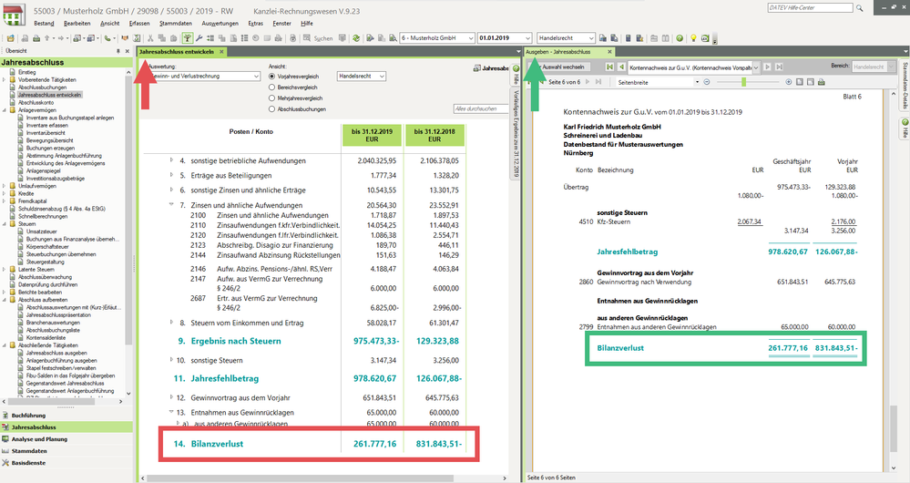This screenshot has width=910, height=483.
Task: Close the Jahresabschluss entwickeln tab
Action: 221,52
